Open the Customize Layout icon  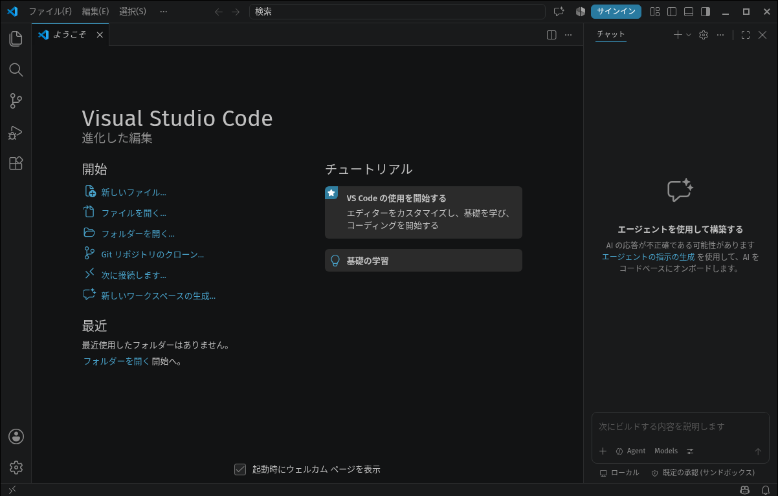[655, 12]
